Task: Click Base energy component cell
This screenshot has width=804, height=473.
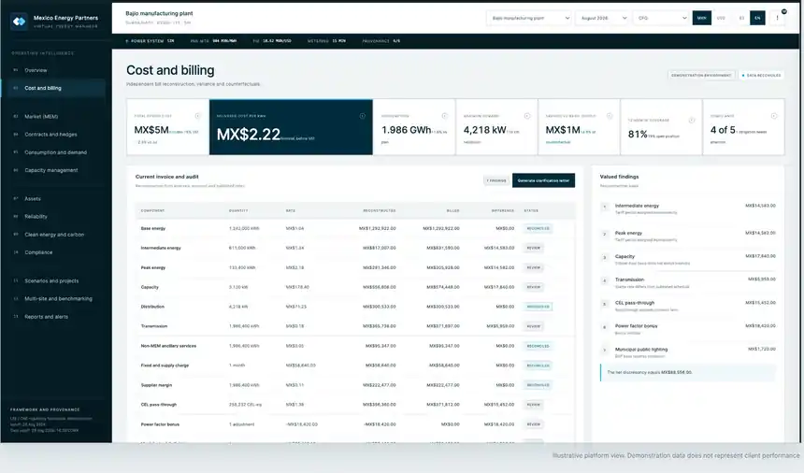Action: click(152, 229)
